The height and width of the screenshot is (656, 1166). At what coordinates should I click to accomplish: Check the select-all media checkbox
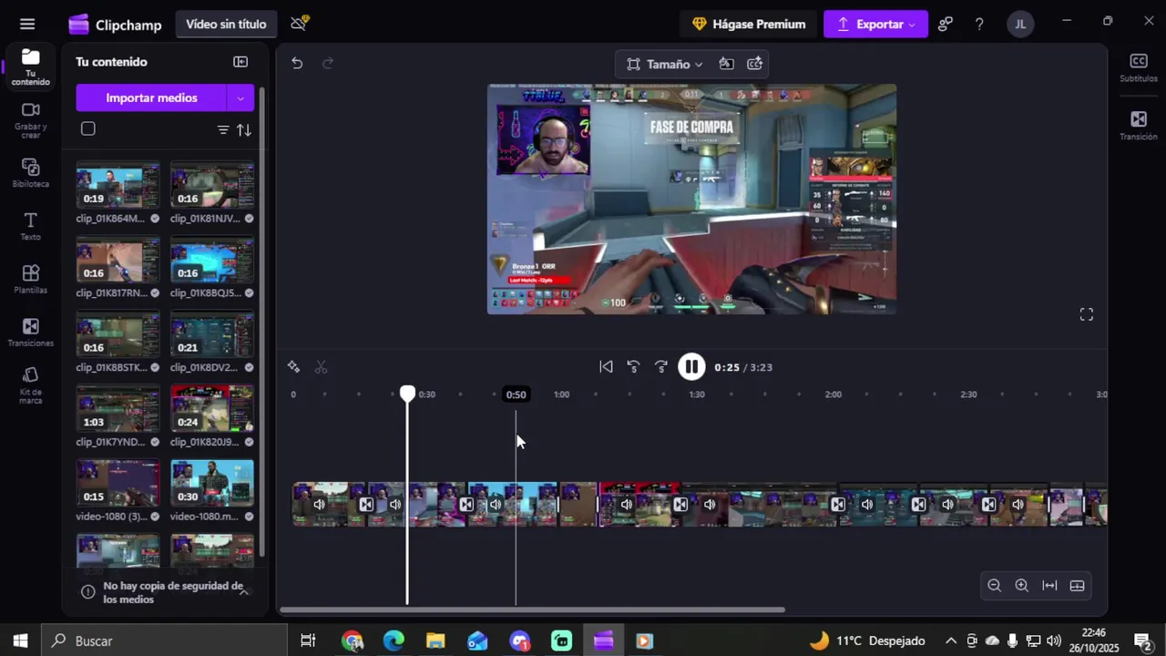(x=88, y=129)
